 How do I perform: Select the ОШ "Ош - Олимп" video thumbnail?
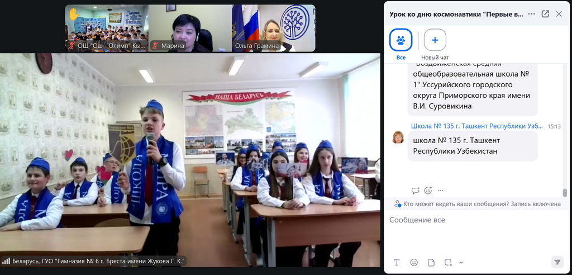106,29
